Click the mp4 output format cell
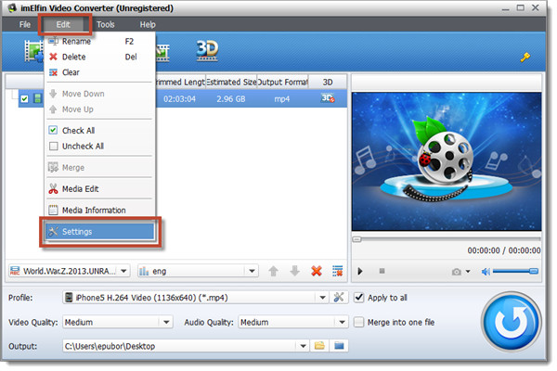Viewport: 557px width, 371px height. [x=282, y=98]
